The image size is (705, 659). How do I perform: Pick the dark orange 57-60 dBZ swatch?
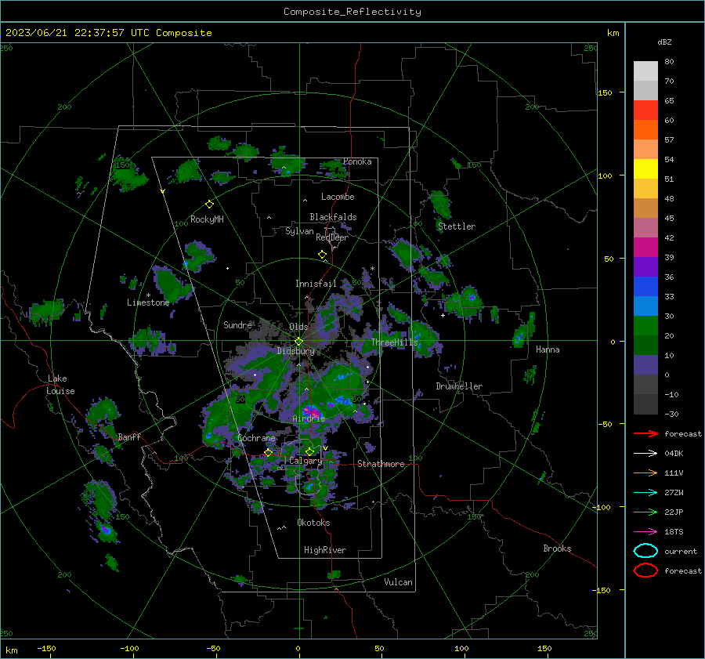pyautogui.click(x=645, y=130)
